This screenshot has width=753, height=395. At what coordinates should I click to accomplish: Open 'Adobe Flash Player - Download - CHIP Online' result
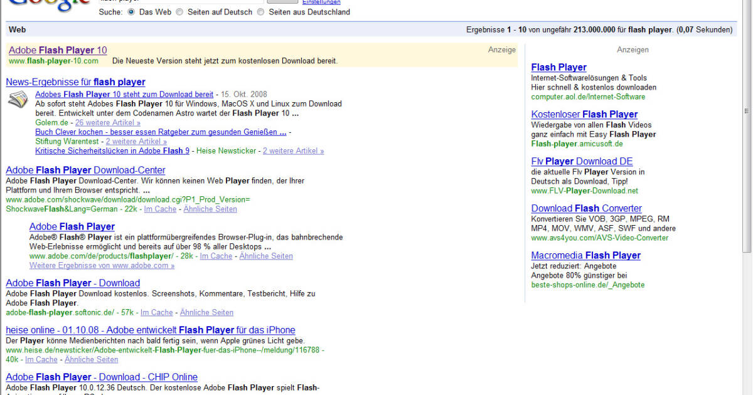click(102, 377)
